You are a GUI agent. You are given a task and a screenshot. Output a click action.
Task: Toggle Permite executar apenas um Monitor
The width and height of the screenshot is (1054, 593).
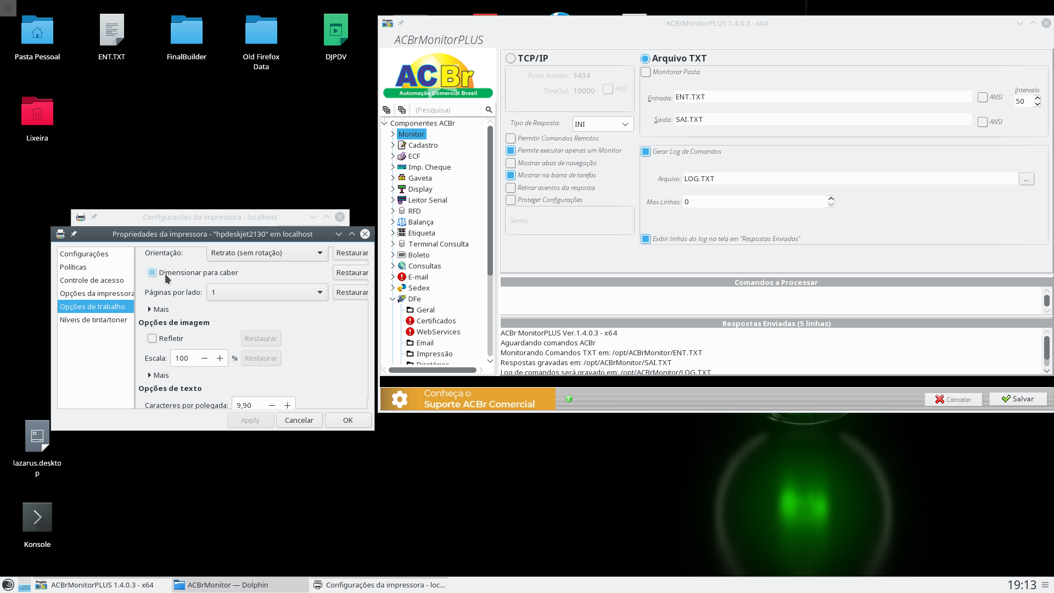click(x=511, y=150)
